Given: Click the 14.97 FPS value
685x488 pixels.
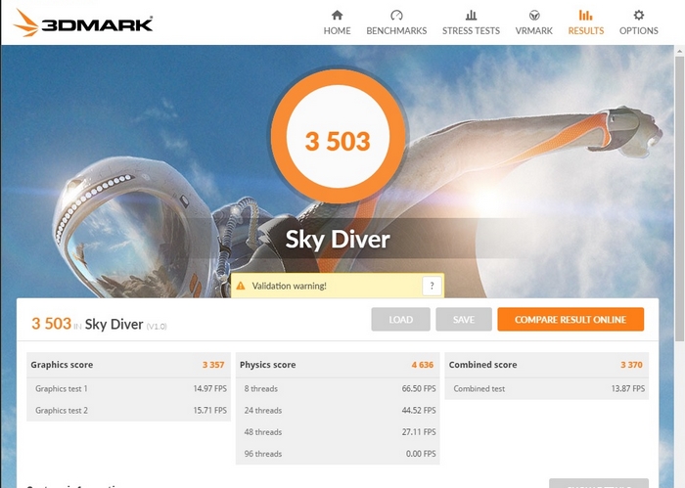Looking at the screenshot, I should [210, 388].
